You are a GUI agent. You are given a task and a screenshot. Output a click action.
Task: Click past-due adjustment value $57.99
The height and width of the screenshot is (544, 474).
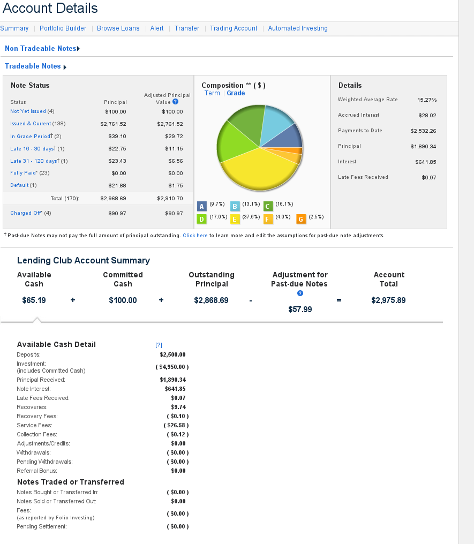[300, 309]
